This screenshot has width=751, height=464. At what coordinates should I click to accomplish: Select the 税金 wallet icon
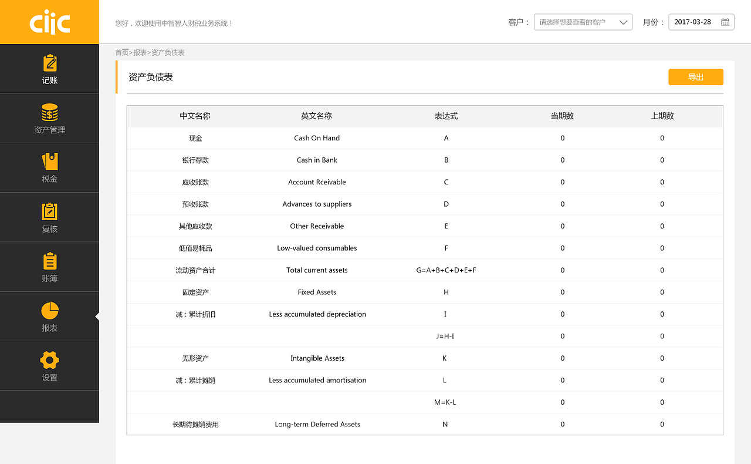pos(50,162)
